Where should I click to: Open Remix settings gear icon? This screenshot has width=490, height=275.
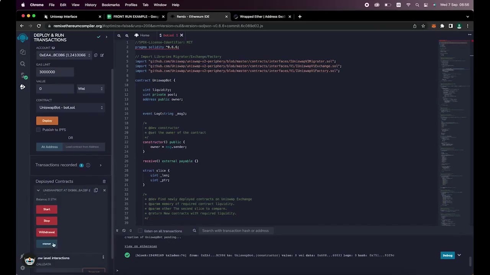(x=23, y=268)
